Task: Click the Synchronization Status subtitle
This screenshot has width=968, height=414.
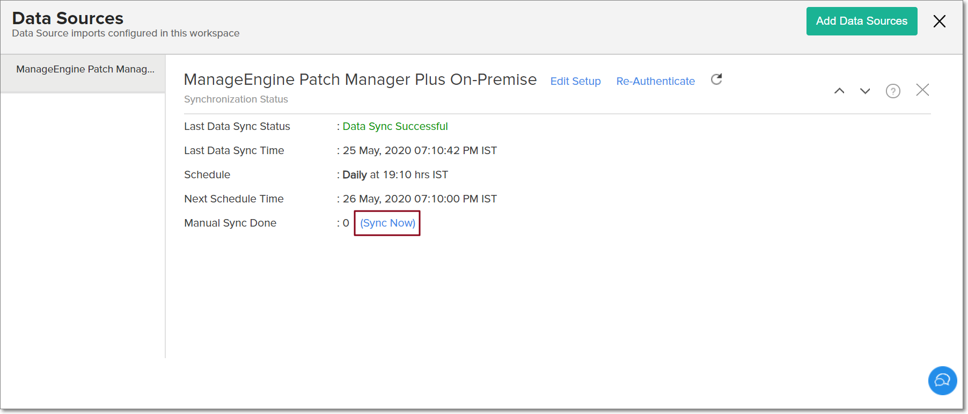Action: pos(236,99)
